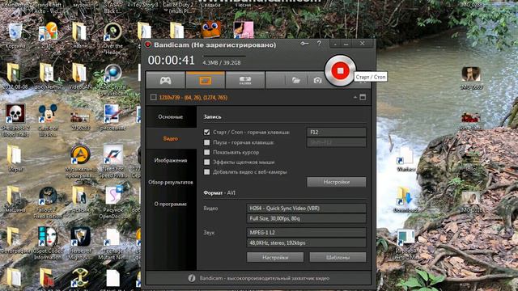Image resolution: width=518 pixels, height=291 pixels.
Task: Stop recording with the red record button
Action: 340,70
